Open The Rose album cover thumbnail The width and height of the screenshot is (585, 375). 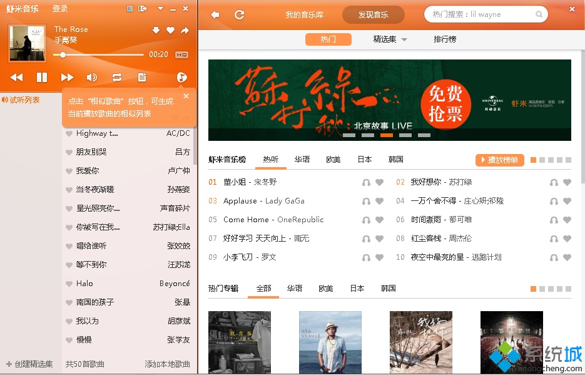pyautogui.click(x=28, y=43)
